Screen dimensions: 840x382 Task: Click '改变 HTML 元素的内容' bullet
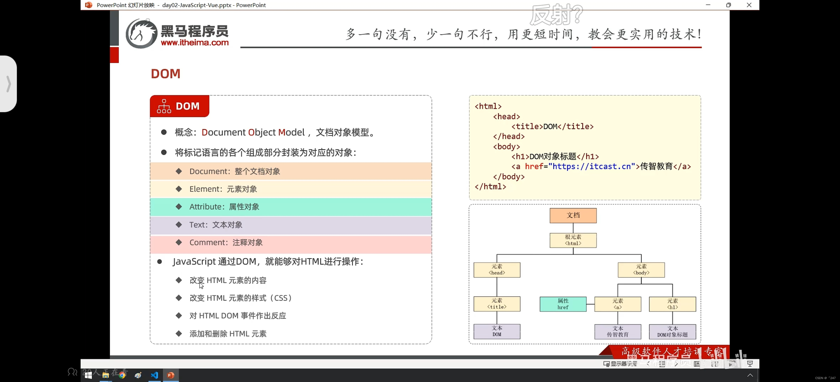point(228,280)
